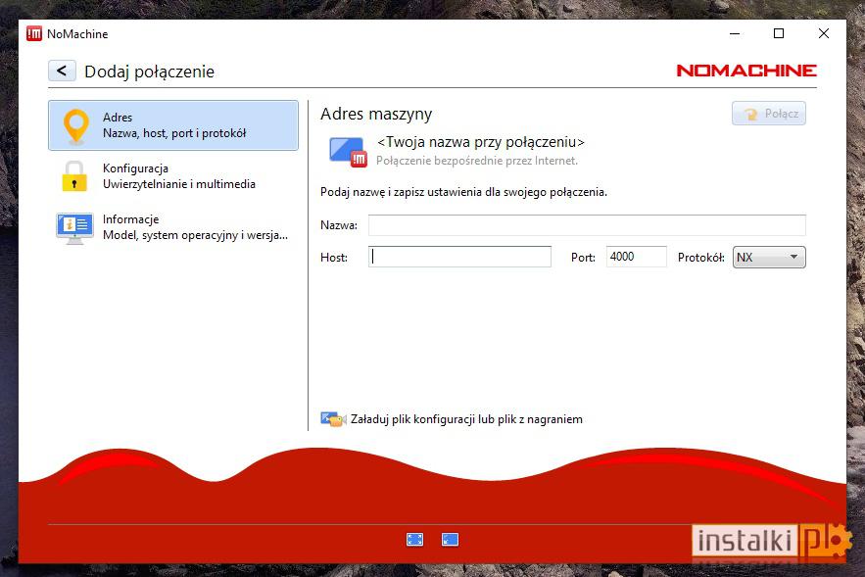Screen dimensions: 865x577
Task: Maximize the NoMachine window
Action: 779,33
